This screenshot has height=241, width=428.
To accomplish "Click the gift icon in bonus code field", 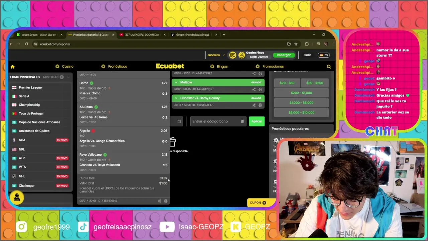I will point(242,122).
